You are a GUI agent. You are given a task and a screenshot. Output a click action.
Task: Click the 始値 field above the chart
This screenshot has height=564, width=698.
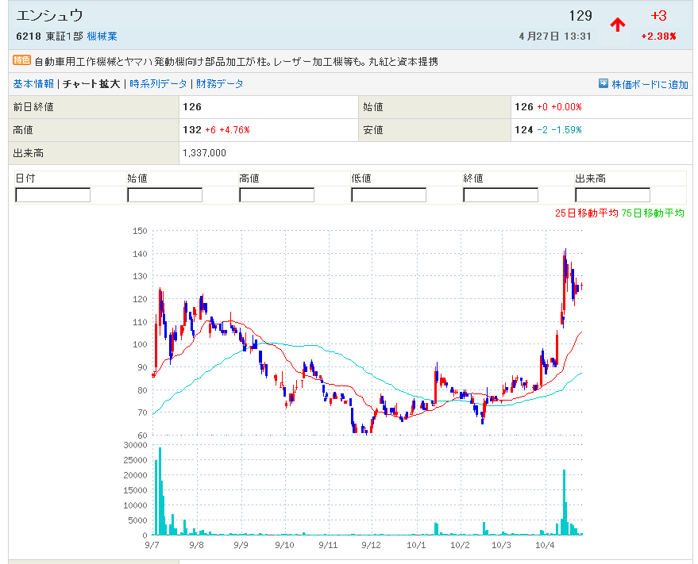click(x=164, y=194)
